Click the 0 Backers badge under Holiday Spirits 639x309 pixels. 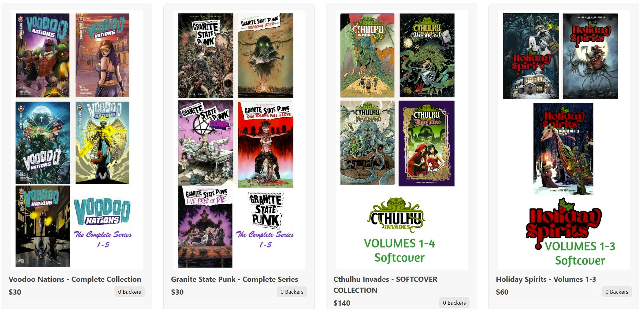coord(617,292)
